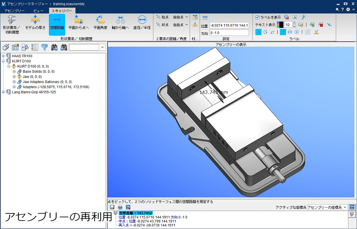This screenshot has width=357, height=229.
Task: Click the 始点 pick button
Action: (162, 17)
